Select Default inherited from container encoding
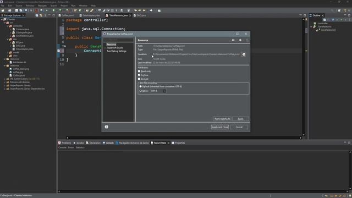 pyautogui.click(x=141, y=86)
